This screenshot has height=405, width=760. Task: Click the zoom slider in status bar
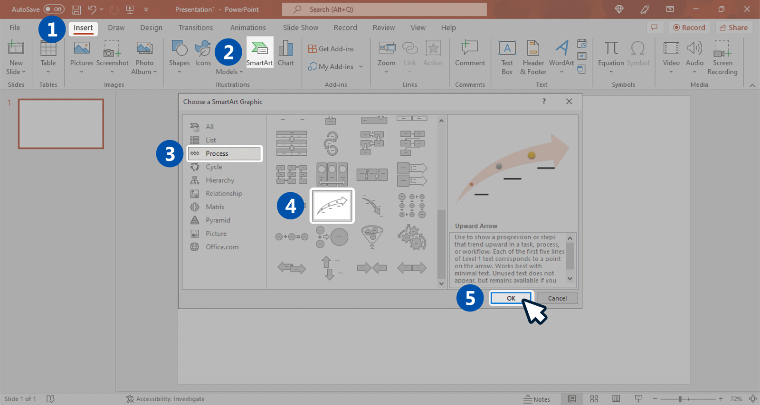pyautogui.click(x=688, y=399)
